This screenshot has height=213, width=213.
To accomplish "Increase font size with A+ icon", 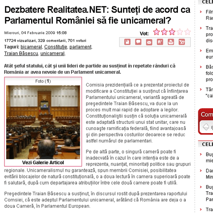I will click(160, 42).
